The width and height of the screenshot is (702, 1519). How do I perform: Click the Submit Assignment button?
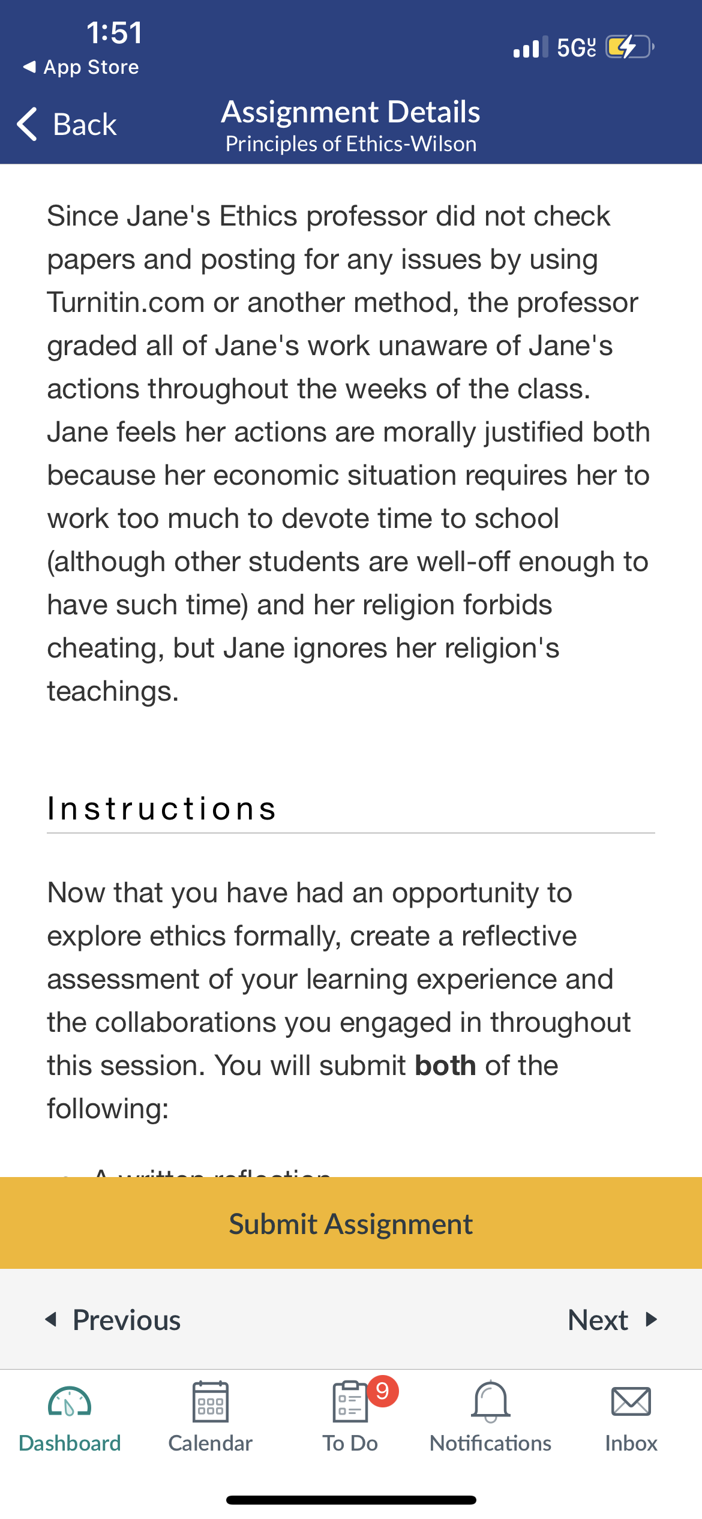[351, 1223]
